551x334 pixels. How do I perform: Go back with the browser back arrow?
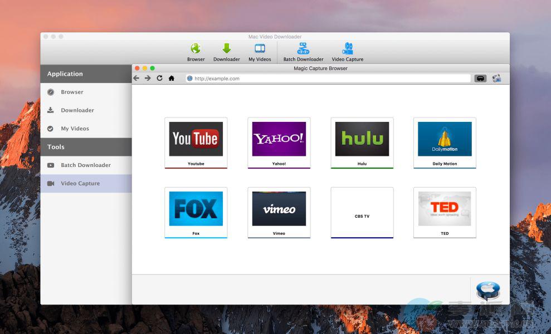click(136, 78)
